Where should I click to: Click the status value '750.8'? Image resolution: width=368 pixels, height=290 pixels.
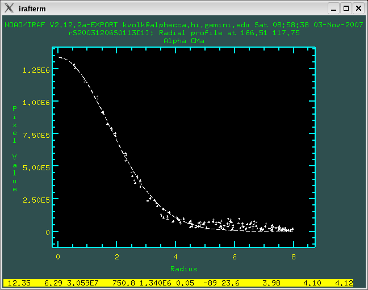click(124, 283)
